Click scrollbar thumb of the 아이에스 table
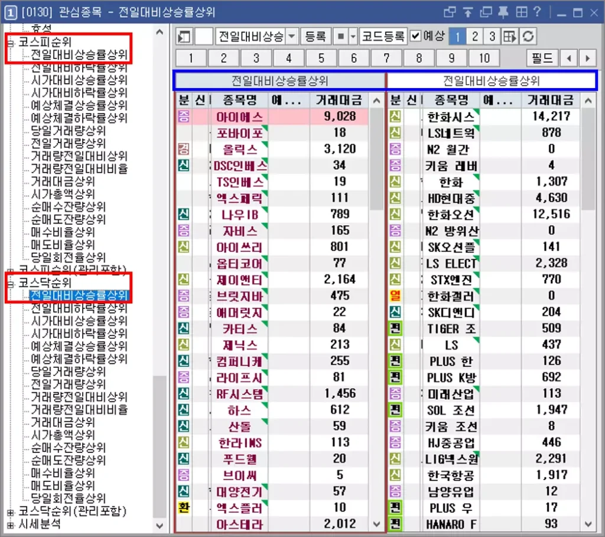 click(x=376, y=159)
